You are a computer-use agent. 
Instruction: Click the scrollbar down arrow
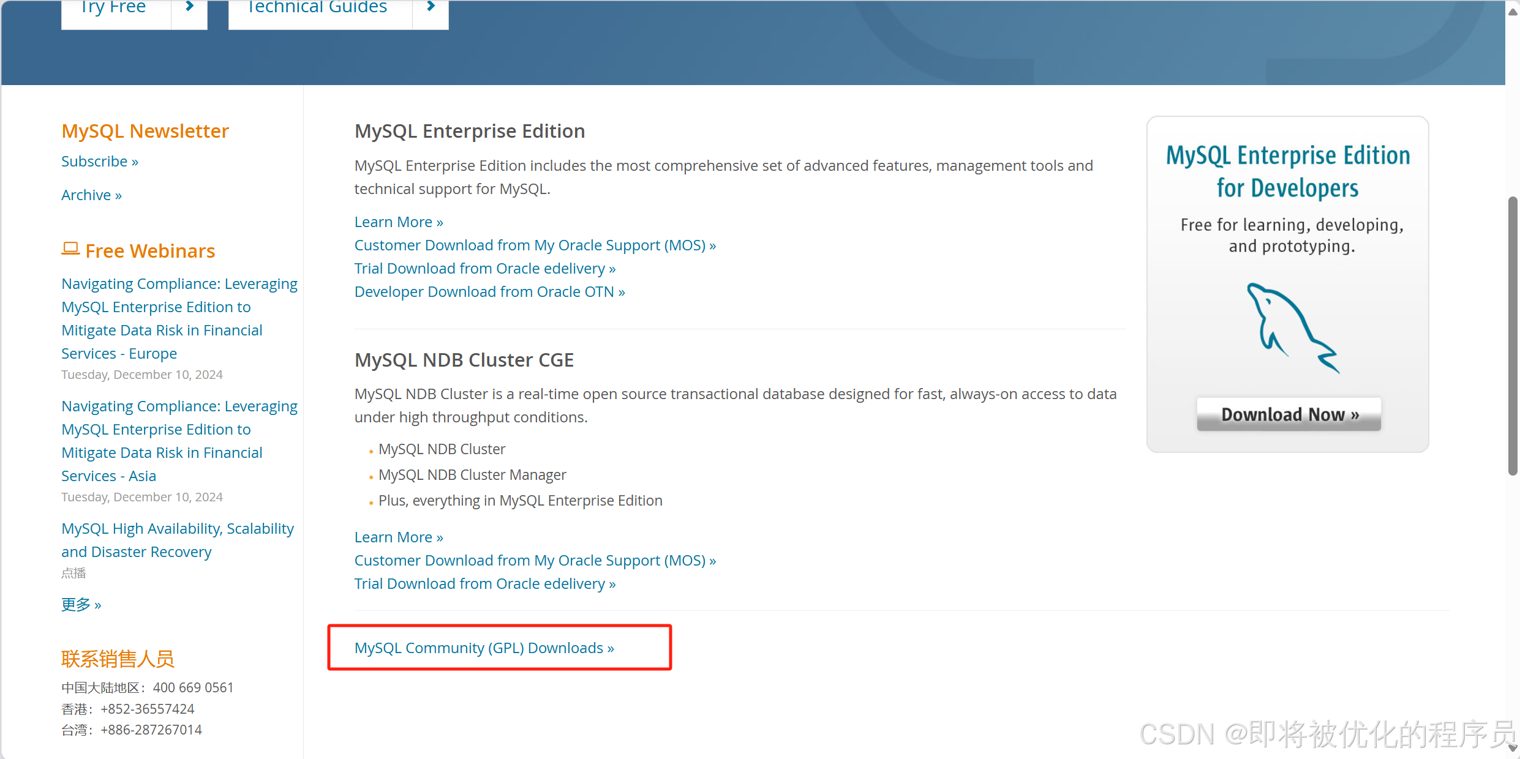pos(1511,748)
